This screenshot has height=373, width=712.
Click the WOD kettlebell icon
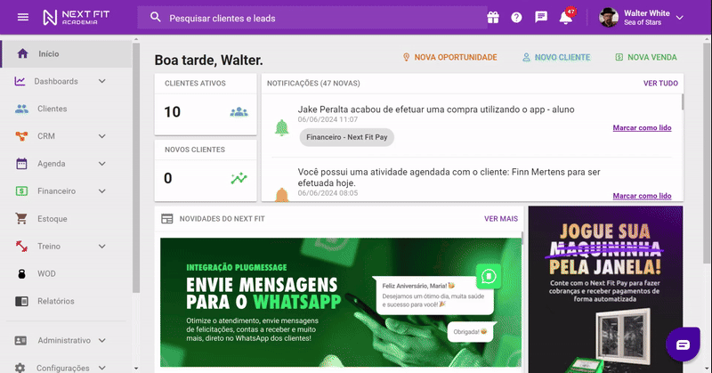click(x=21, y=273)
